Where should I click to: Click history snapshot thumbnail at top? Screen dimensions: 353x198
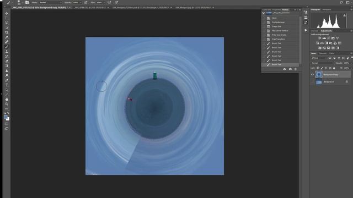tap(269, 13)
